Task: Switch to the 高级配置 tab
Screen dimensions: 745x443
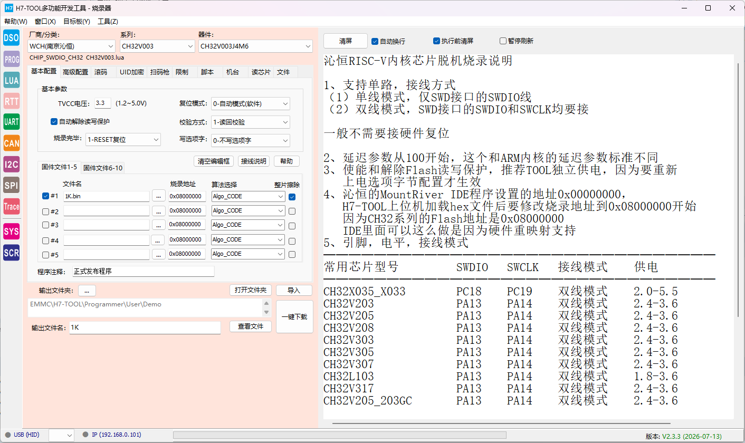Action: click(x=75, y=72)
